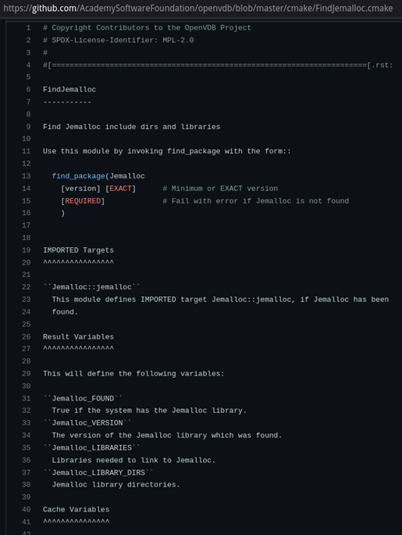Click the URL address bar

click(198, 8)
